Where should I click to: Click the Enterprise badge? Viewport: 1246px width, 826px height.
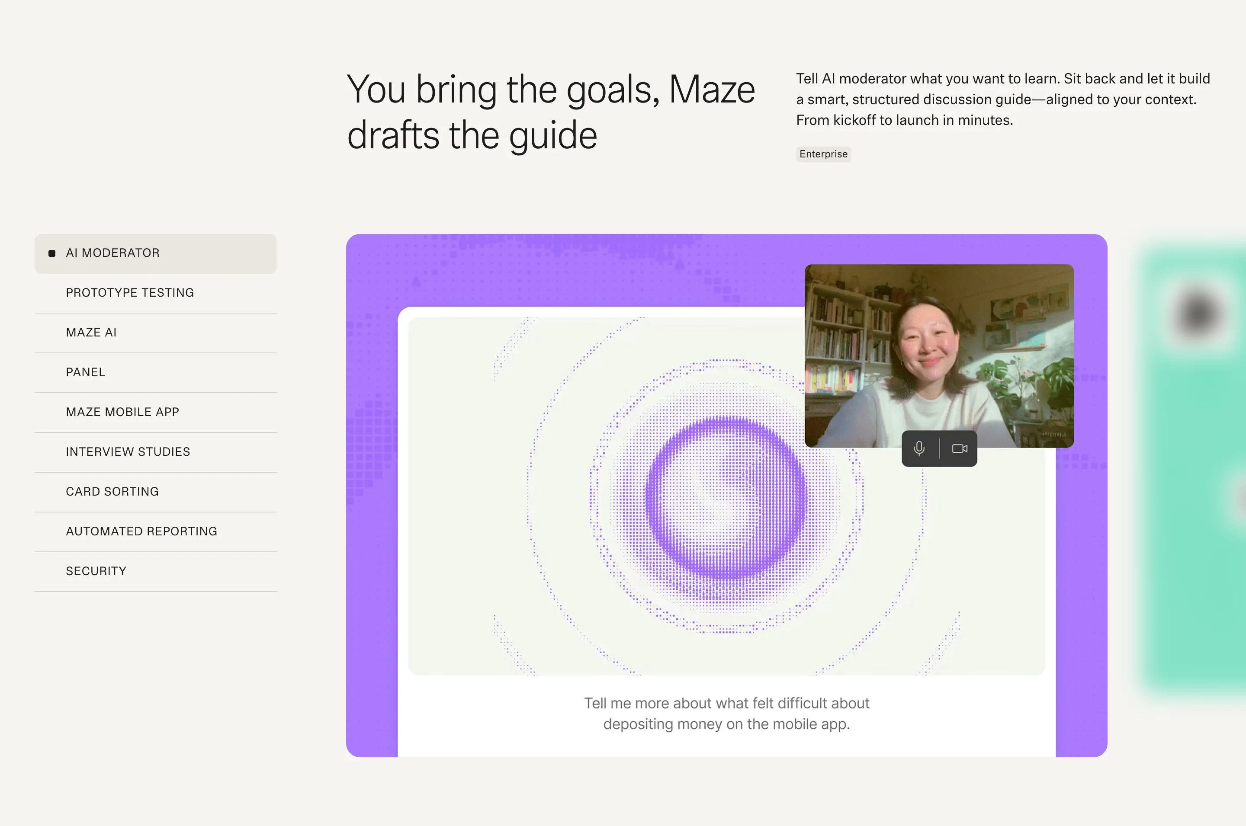coord(823,154)
